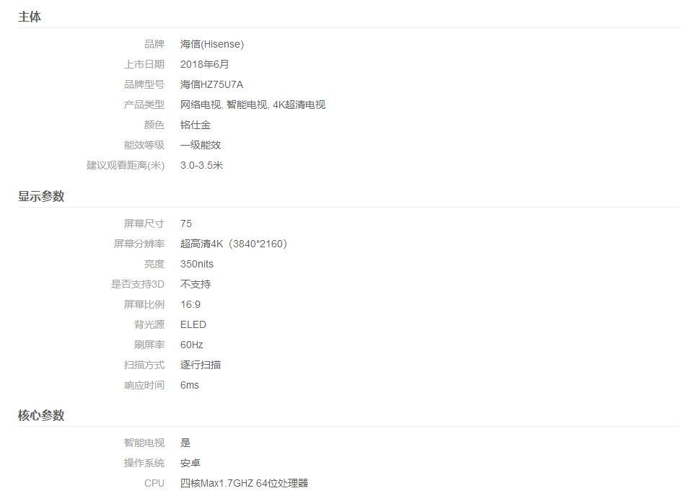Click the '屏幕比例' label
Screen dimensions: 694x496
tap(144, 304)
